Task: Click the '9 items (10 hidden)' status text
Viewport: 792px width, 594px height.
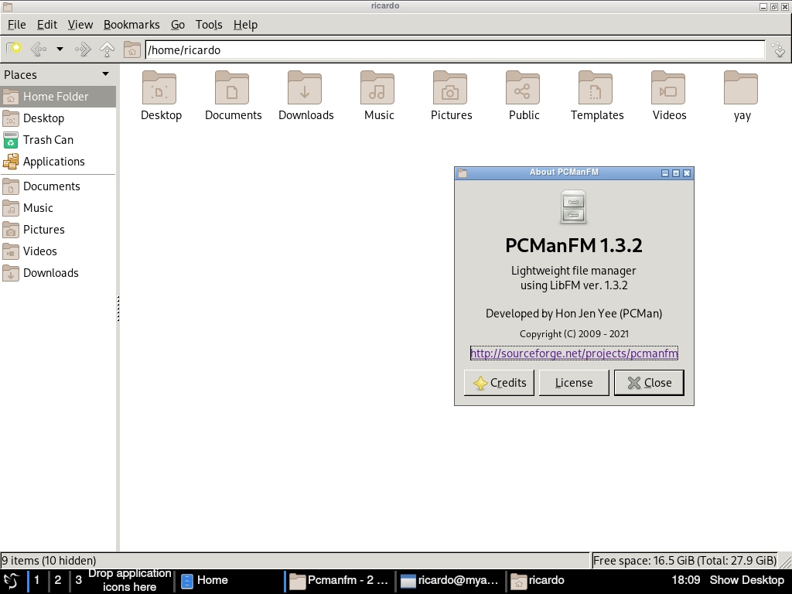Action: tap(49, 560)
